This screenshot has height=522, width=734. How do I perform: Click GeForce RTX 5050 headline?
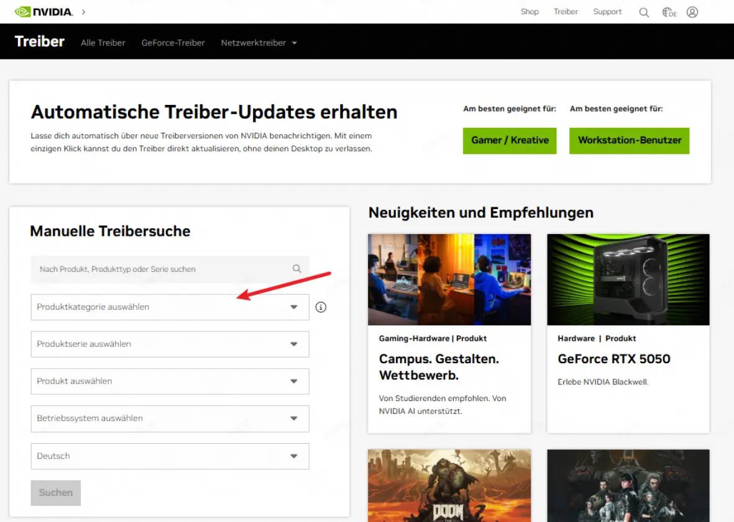613,359
